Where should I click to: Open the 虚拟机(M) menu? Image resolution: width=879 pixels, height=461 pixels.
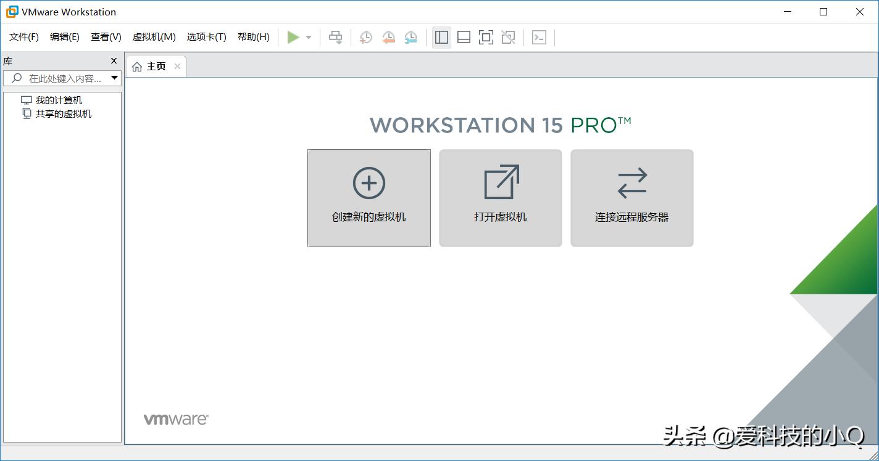tap(154, 36)
